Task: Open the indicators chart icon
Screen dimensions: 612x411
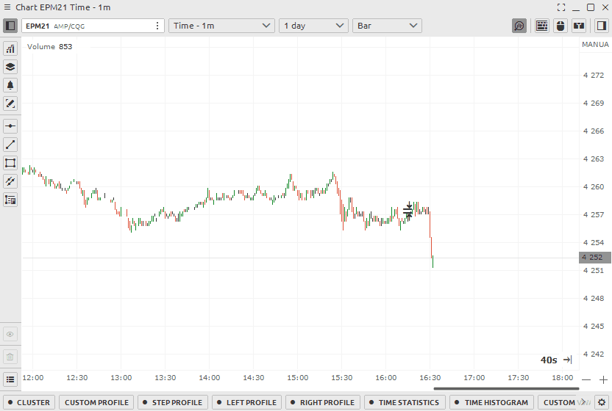Action: [10, 48]
